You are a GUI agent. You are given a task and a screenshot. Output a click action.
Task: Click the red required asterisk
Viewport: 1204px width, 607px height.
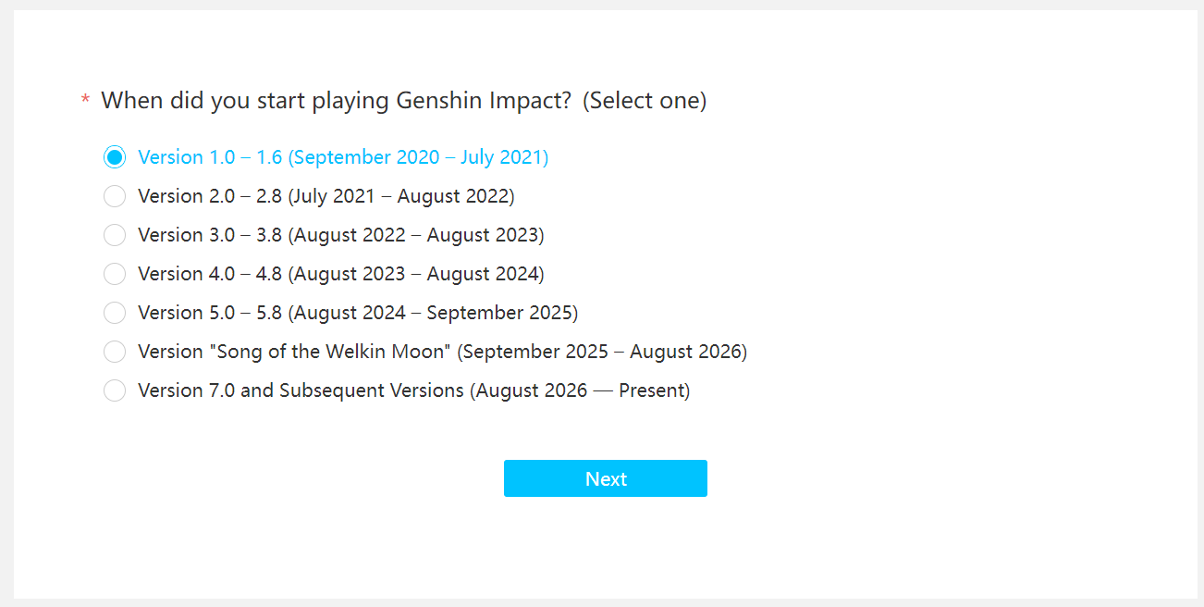pos(86,100)
